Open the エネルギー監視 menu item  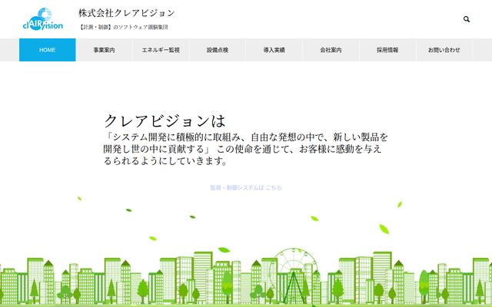point(161,50)
